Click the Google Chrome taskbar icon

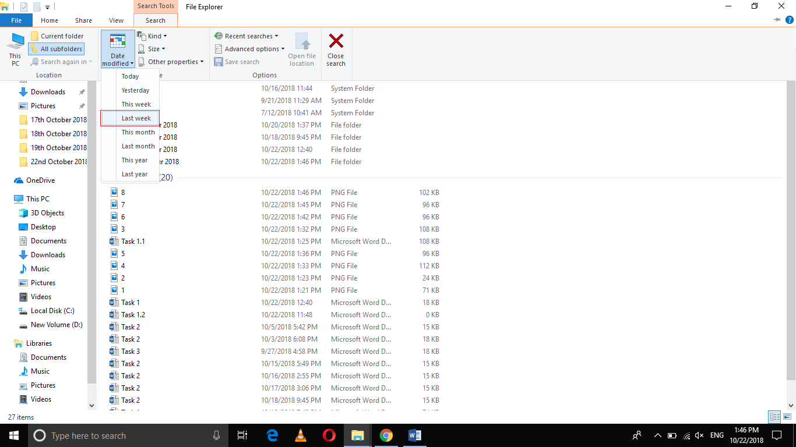386,435
